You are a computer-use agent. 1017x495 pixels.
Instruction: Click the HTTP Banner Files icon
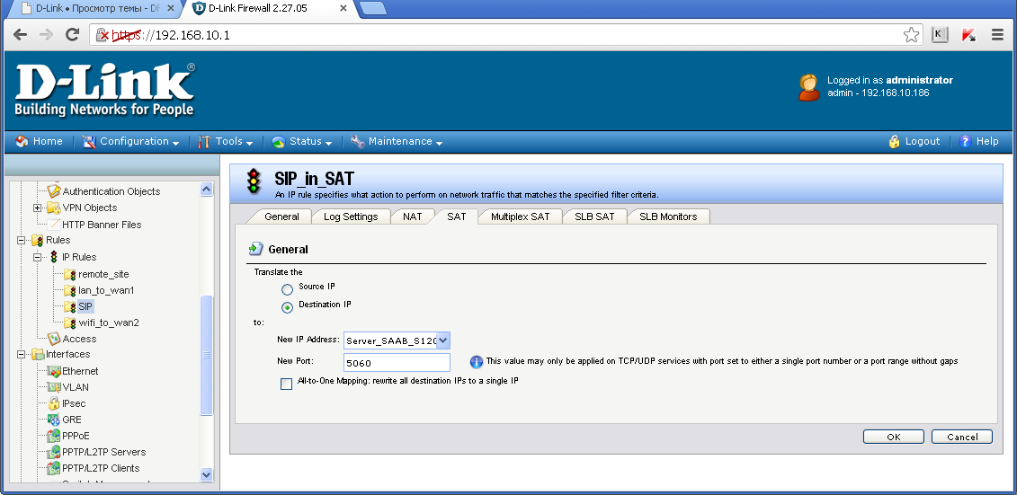[54, 225]
